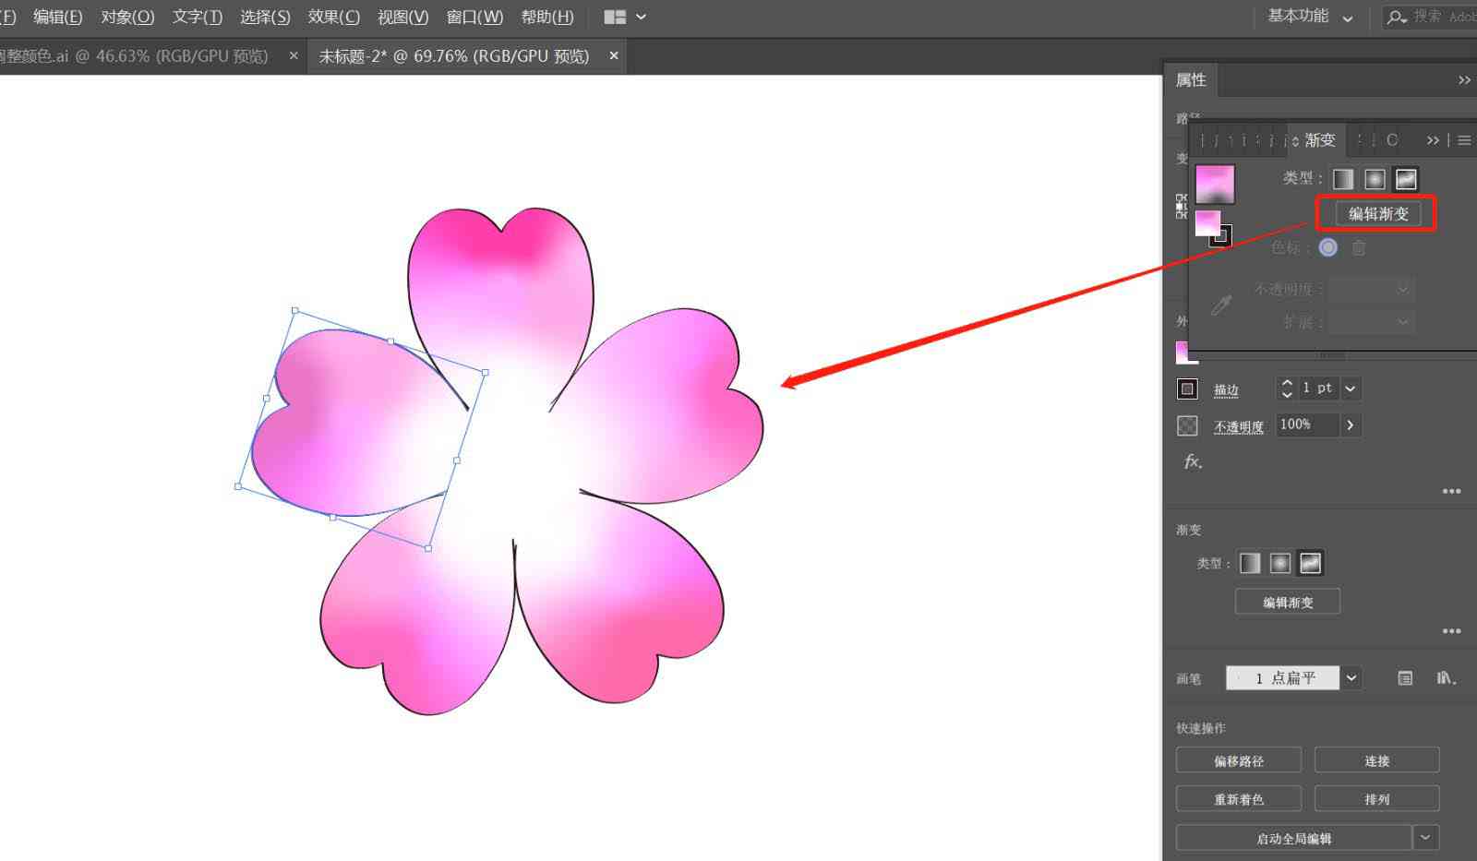The height and width of the screenshot is (861, 1477).
Task: Click the 启动全局编辑 button
Action: click(x=1293, y=838)
